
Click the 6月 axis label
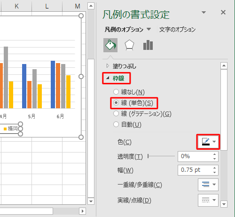click(x=60, y=116)
